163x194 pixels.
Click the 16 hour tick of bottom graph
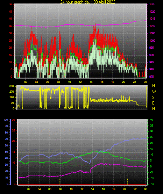(103, 189)
